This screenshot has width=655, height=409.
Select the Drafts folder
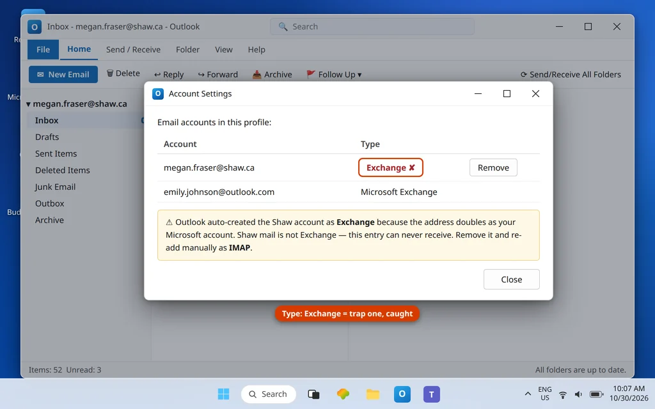(47, 137)
